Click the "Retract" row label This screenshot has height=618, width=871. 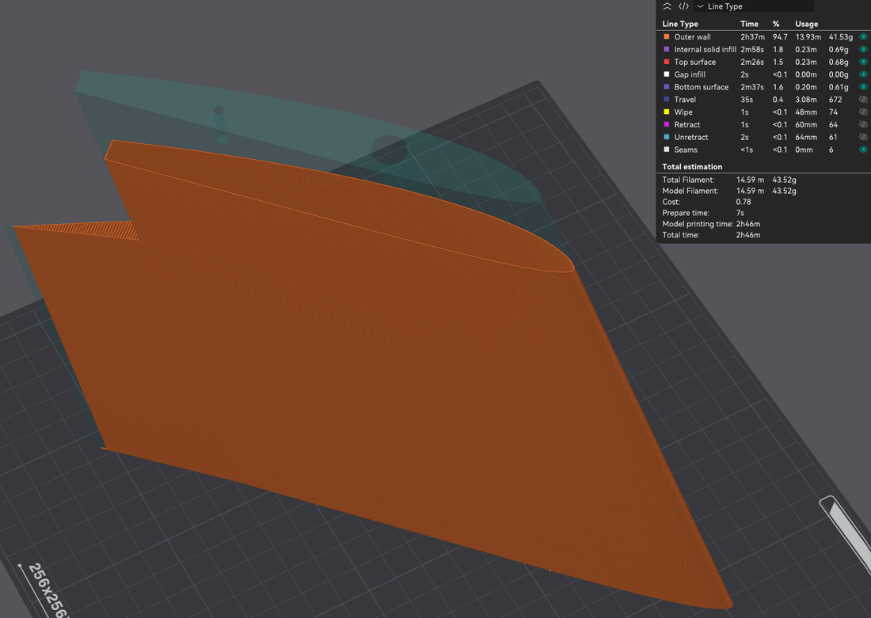687,125
